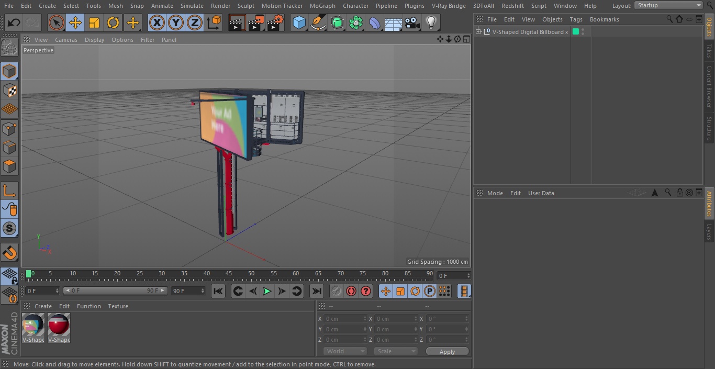Screen dimensions: 715x369
Task: Toggle Parameter keyframe recording P
Action: (x=430, y=291)
